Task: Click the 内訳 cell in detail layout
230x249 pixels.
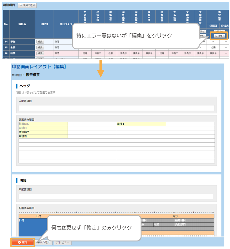Action: click(164, 224)
